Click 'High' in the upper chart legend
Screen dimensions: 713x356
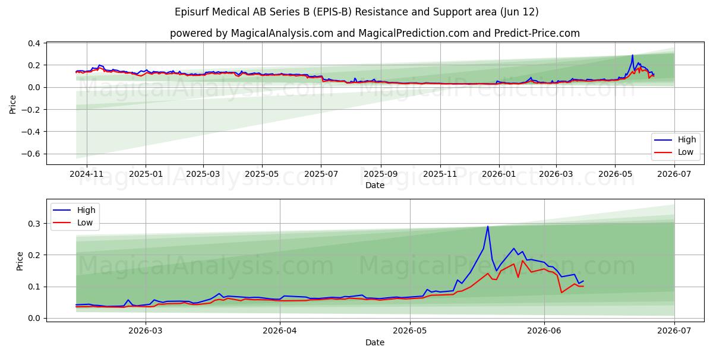coord(687,140)
